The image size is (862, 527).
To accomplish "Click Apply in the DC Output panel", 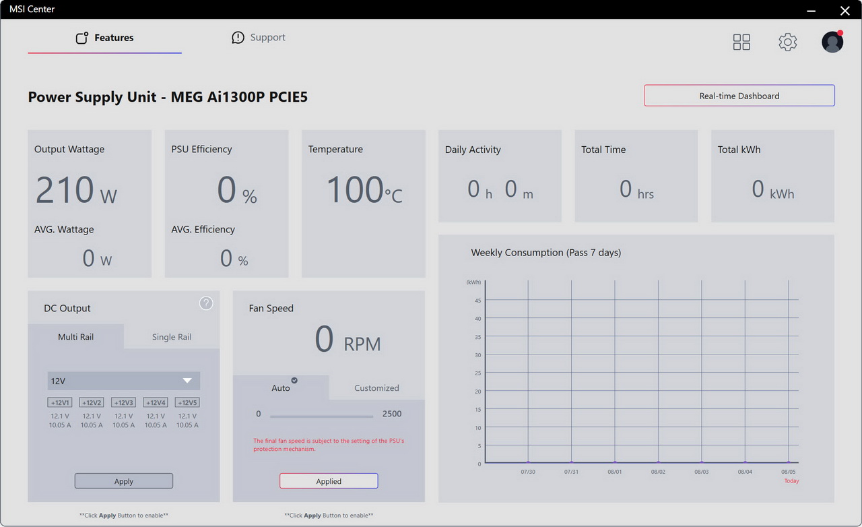I will (x=124, y=481).
